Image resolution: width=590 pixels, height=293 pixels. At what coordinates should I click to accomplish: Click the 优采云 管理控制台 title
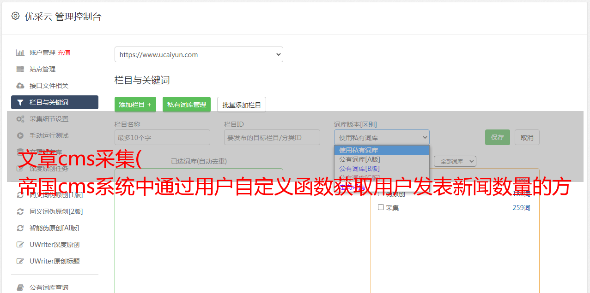pyautogui.click(x=63, y=17)
